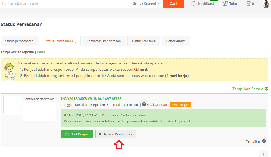This screenshot has height=157, width=271.
Task: Click the Pulsa filter link
Action: click(x=41, y=52)
